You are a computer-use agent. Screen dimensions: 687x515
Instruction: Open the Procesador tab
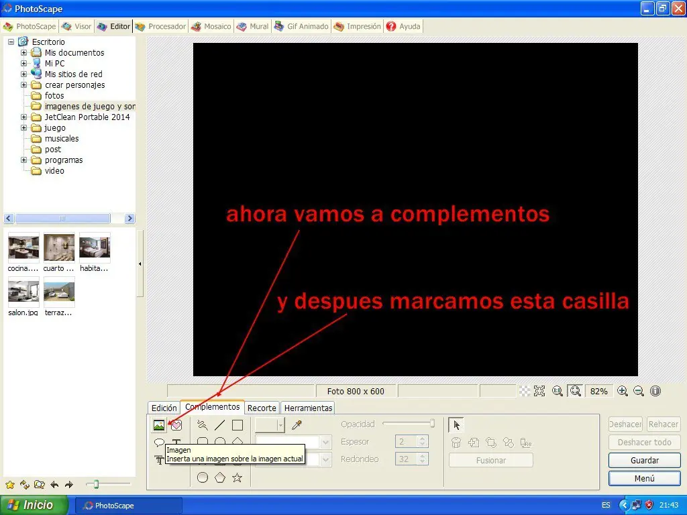point(160,26)
